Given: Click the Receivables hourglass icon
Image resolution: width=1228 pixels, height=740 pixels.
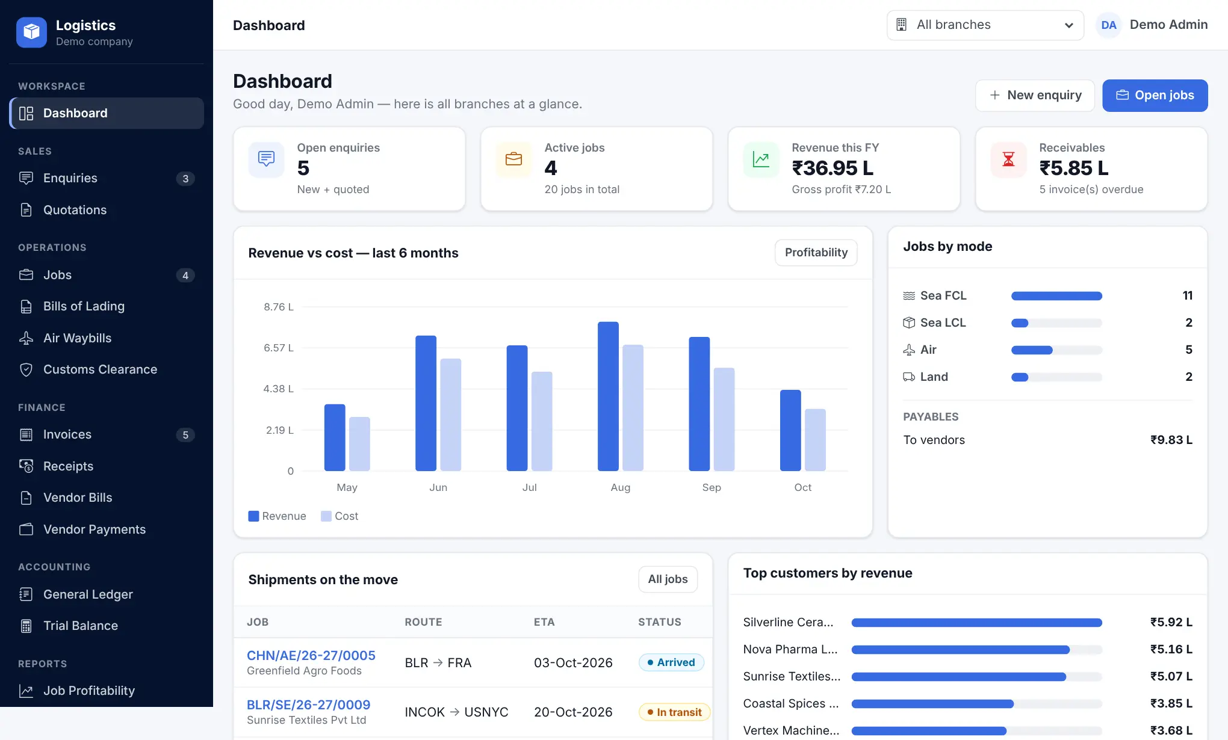Looking at the screenshot, I should 1008,159.
